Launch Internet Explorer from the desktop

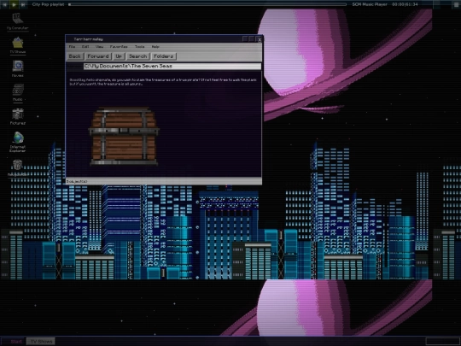(18, 142)
